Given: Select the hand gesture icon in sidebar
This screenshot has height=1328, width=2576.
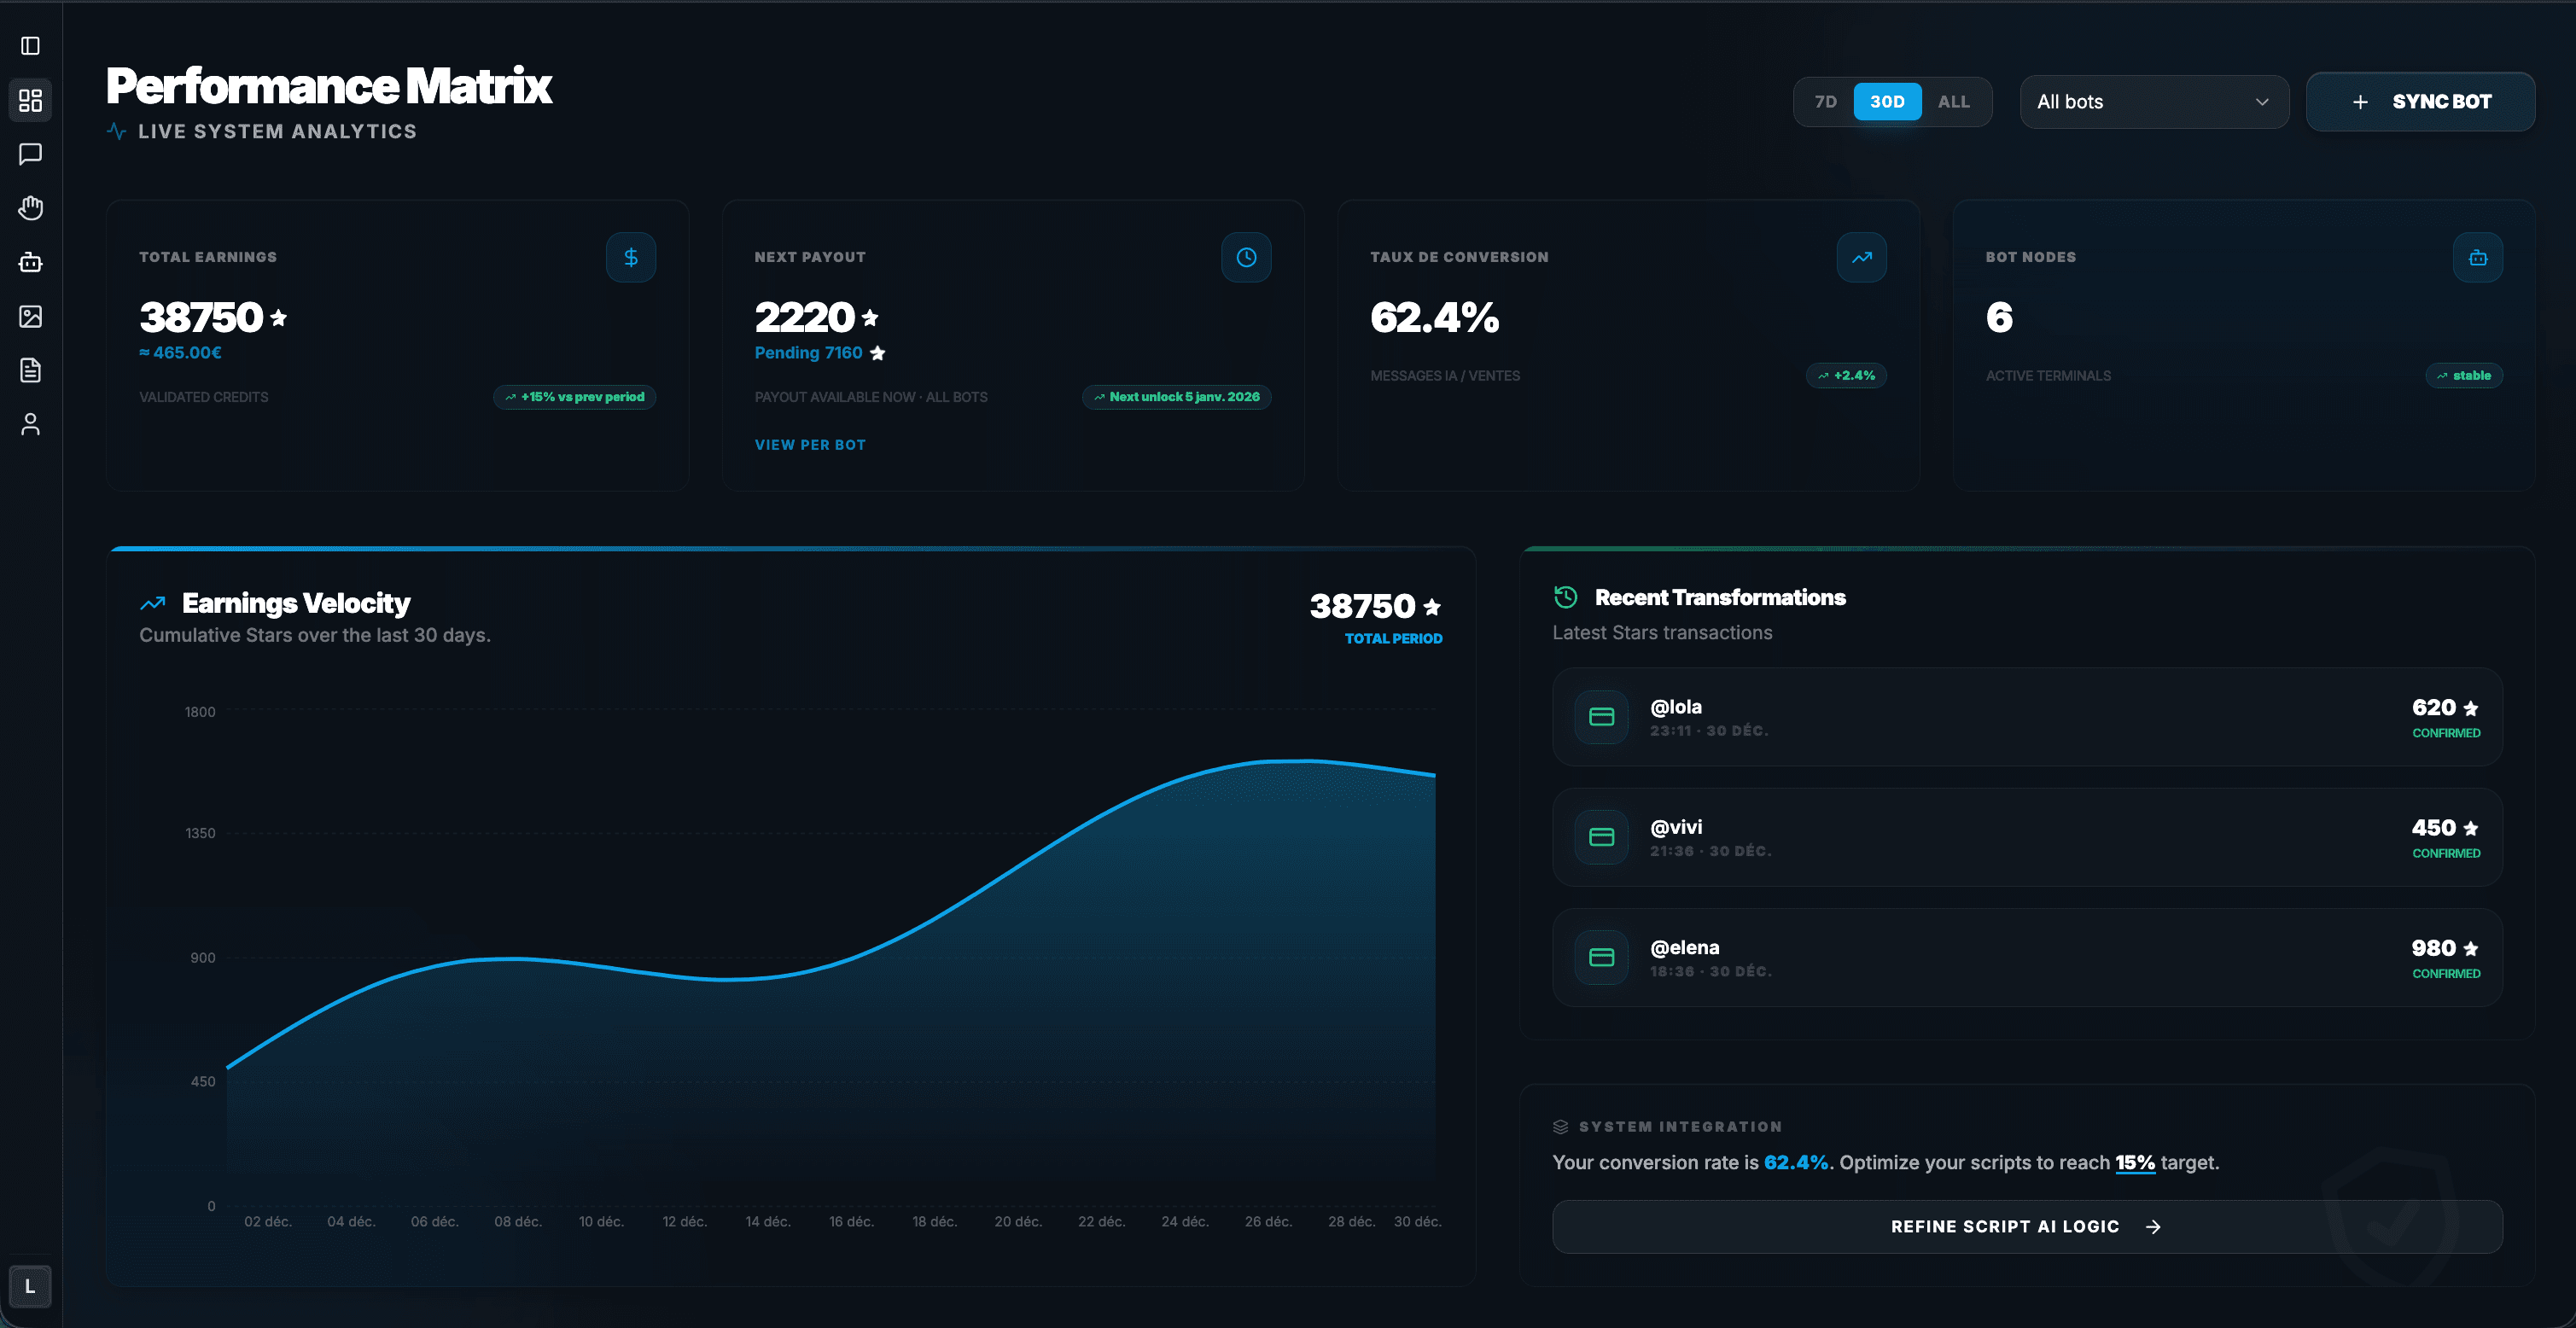Looking at the screenshot, I should [x=30, y=208].
